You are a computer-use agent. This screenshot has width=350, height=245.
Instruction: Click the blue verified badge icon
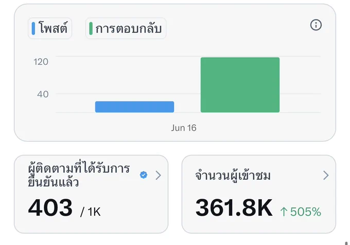pos(144,175)
